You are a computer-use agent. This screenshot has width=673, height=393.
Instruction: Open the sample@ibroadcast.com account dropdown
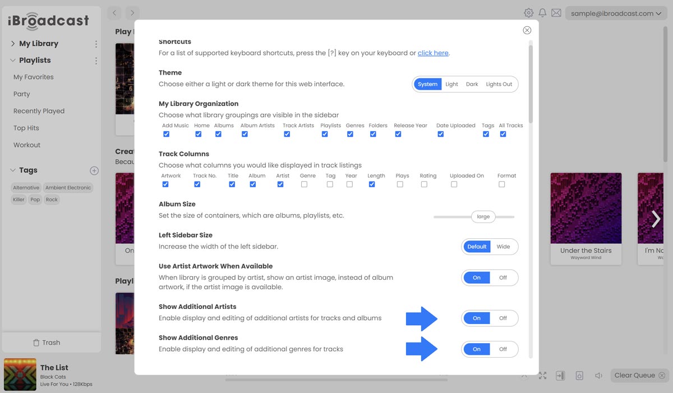pos(616,13)
